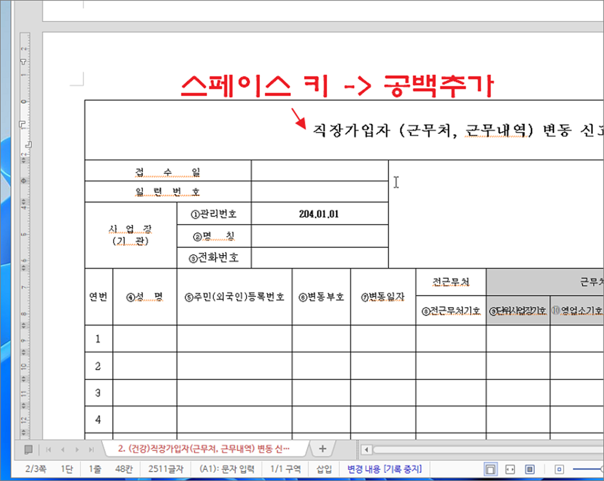Image resolution: width=604 pixels, height=481 pixels.
Task: Click the '2/3쪽' page indicator in the status bar
Action: 36,469
